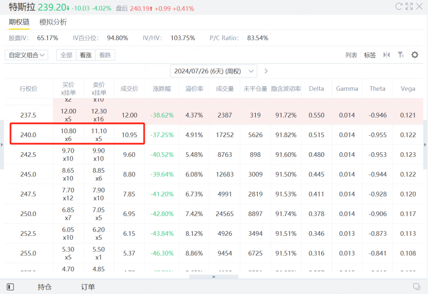Open settings gear for option chain
The width and height of the screenshot is (428, 294).
pos(415,55)
